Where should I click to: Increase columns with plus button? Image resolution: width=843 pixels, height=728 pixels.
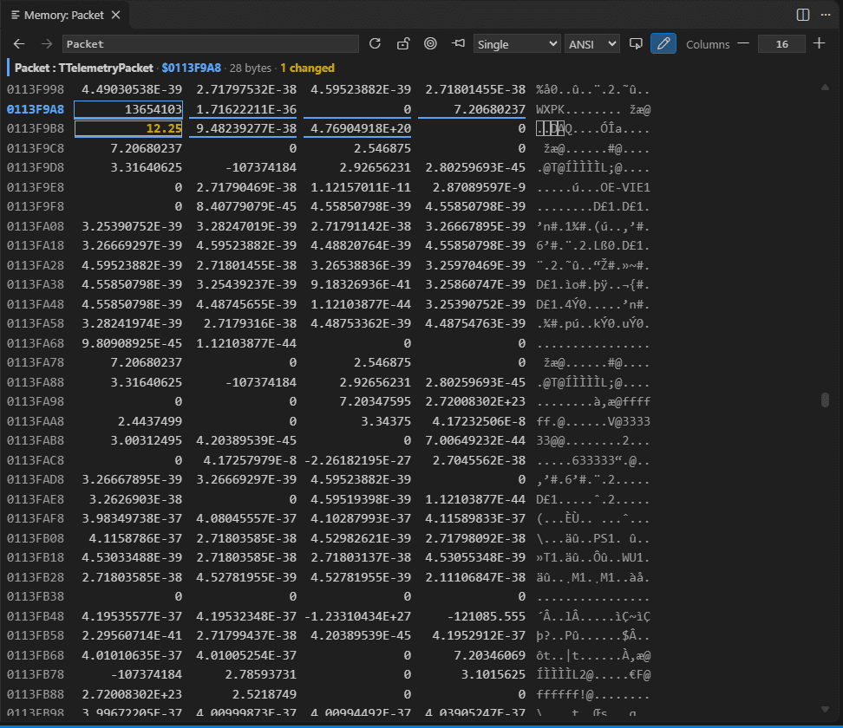coord(819,44)
